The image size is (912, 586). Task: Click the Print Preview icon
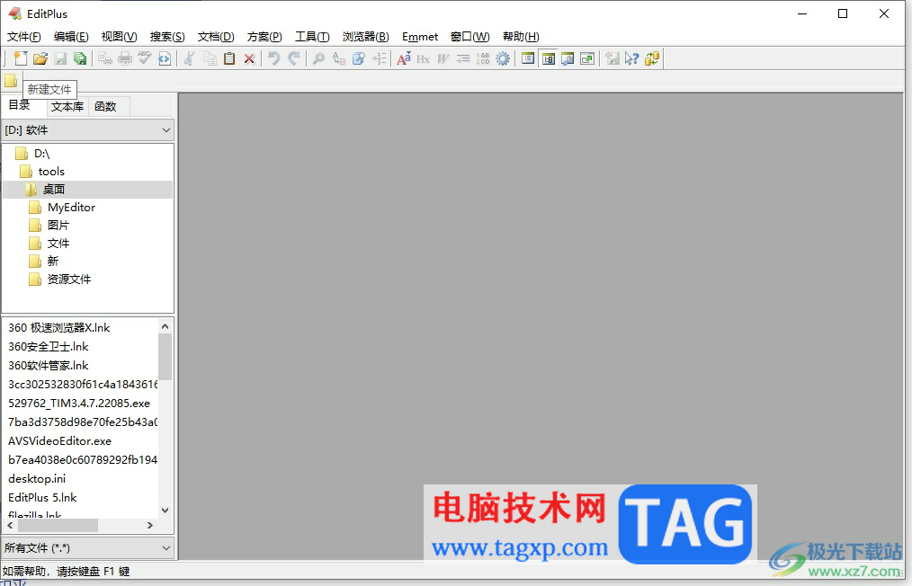tap(105, 58)
